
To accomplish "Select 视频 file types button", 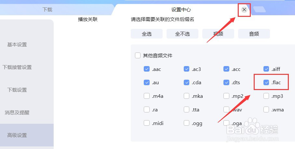I will click(x=218, y=34).
